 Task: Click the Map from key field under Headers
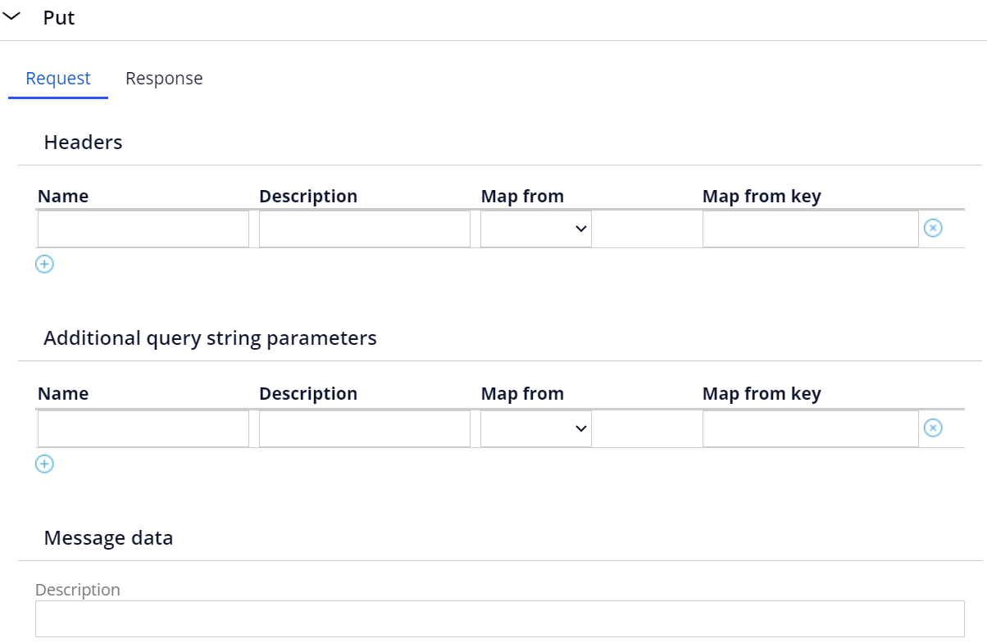click(810, 229)
